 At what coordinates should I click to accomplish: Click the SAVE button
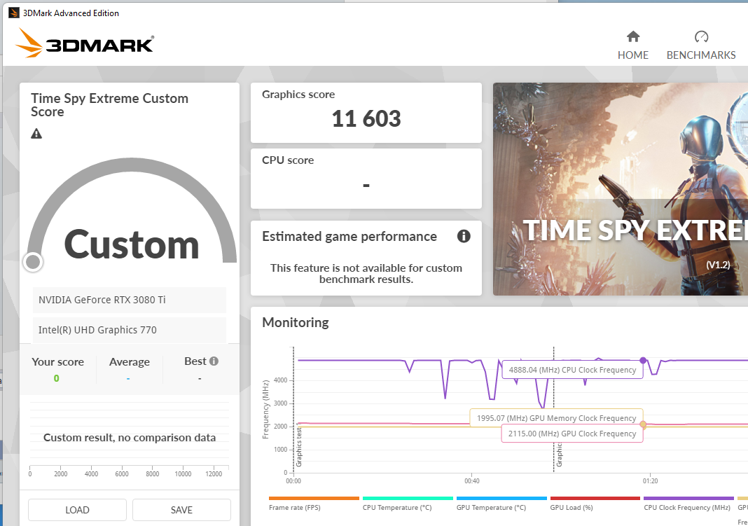coord(182,510)
